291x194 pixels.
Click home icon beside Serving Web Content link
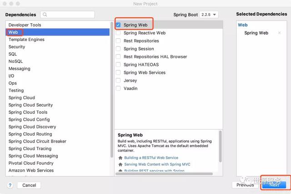point(120,164)
